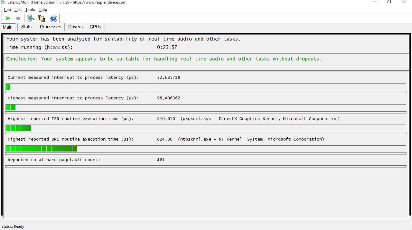Switch to the Stats tab
Screen dimensions: 412x230
[x=26, y=27]
